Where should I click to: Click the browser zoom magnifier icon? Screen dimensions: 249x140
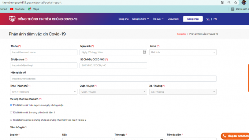[229, 3]
